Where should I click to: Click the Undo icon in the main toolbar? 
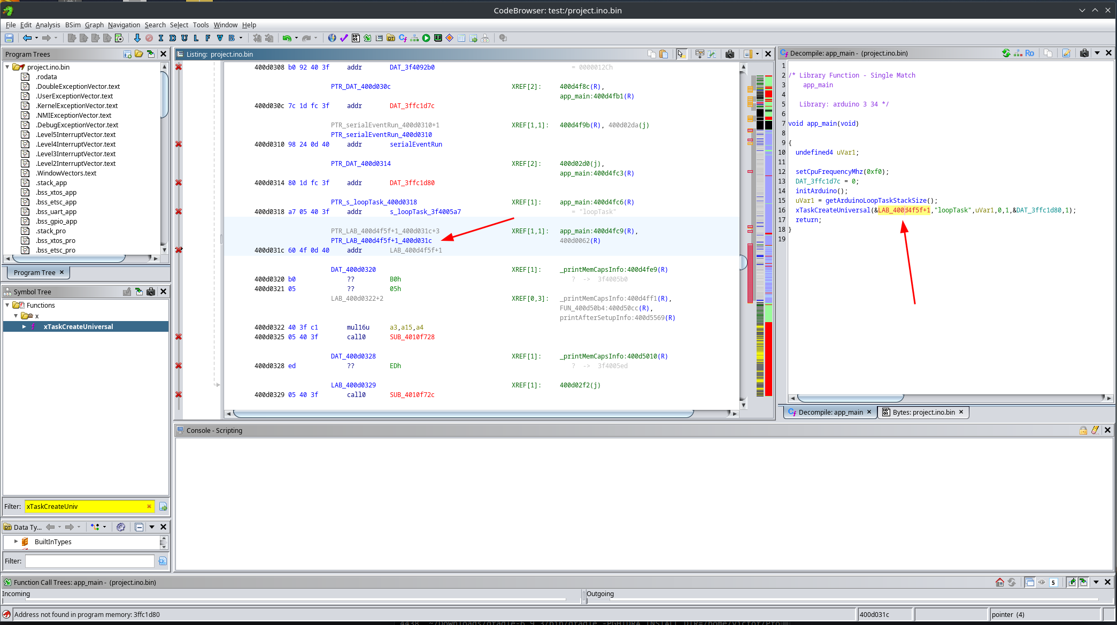coord(288,38)
